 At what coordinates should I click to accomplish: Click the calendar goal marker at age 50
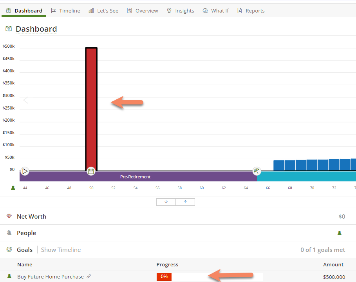pos(91,171)
